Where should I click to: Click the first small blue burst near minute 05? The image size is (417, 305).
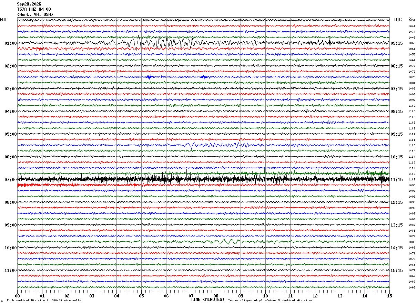pos(150,77)
